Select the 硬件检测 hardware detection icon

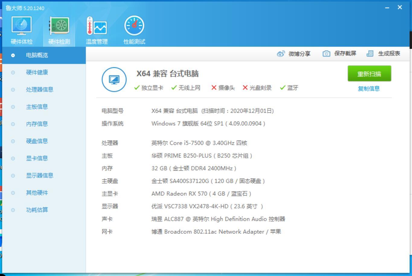(59, 26)
